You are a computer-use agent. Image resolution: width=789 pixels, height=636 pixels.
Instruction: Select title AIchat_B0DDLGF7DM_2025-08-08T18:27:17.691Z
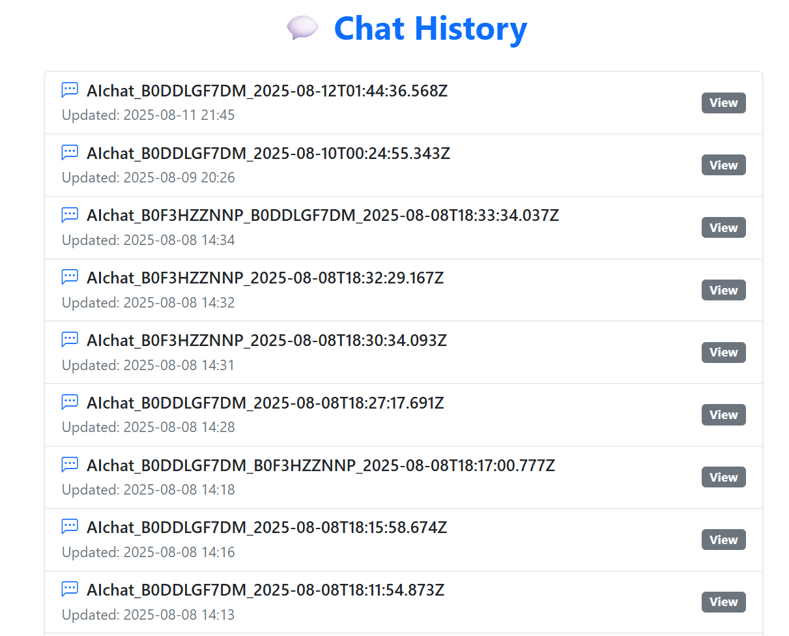coord(265,403)
